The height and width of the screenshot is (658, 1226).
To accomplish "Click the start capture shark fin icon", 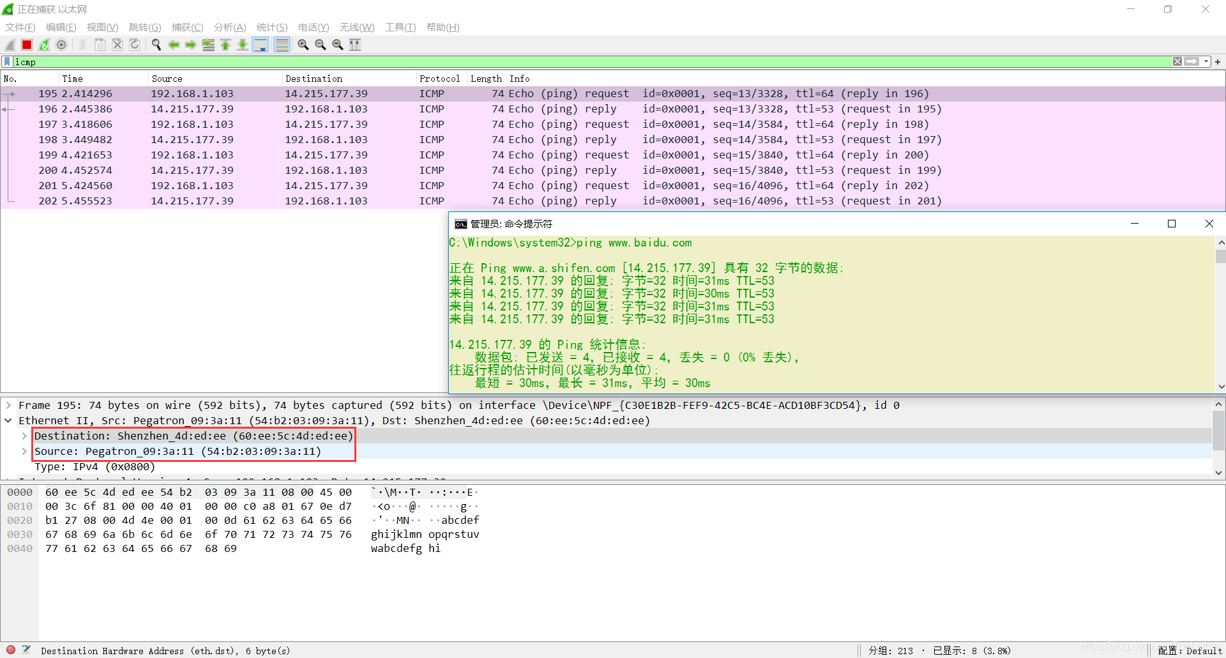I will tap(10, 45).
